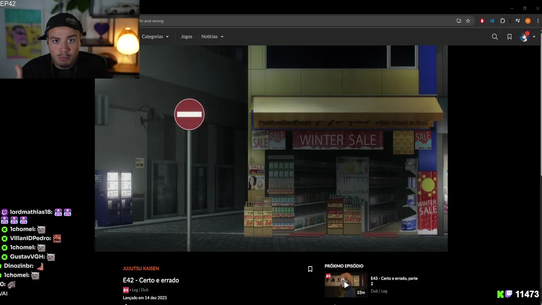Open the Chrome extensions puzzle icon
Image resolution: width=542 pixels, height=305 pixels.
point(503,21)
